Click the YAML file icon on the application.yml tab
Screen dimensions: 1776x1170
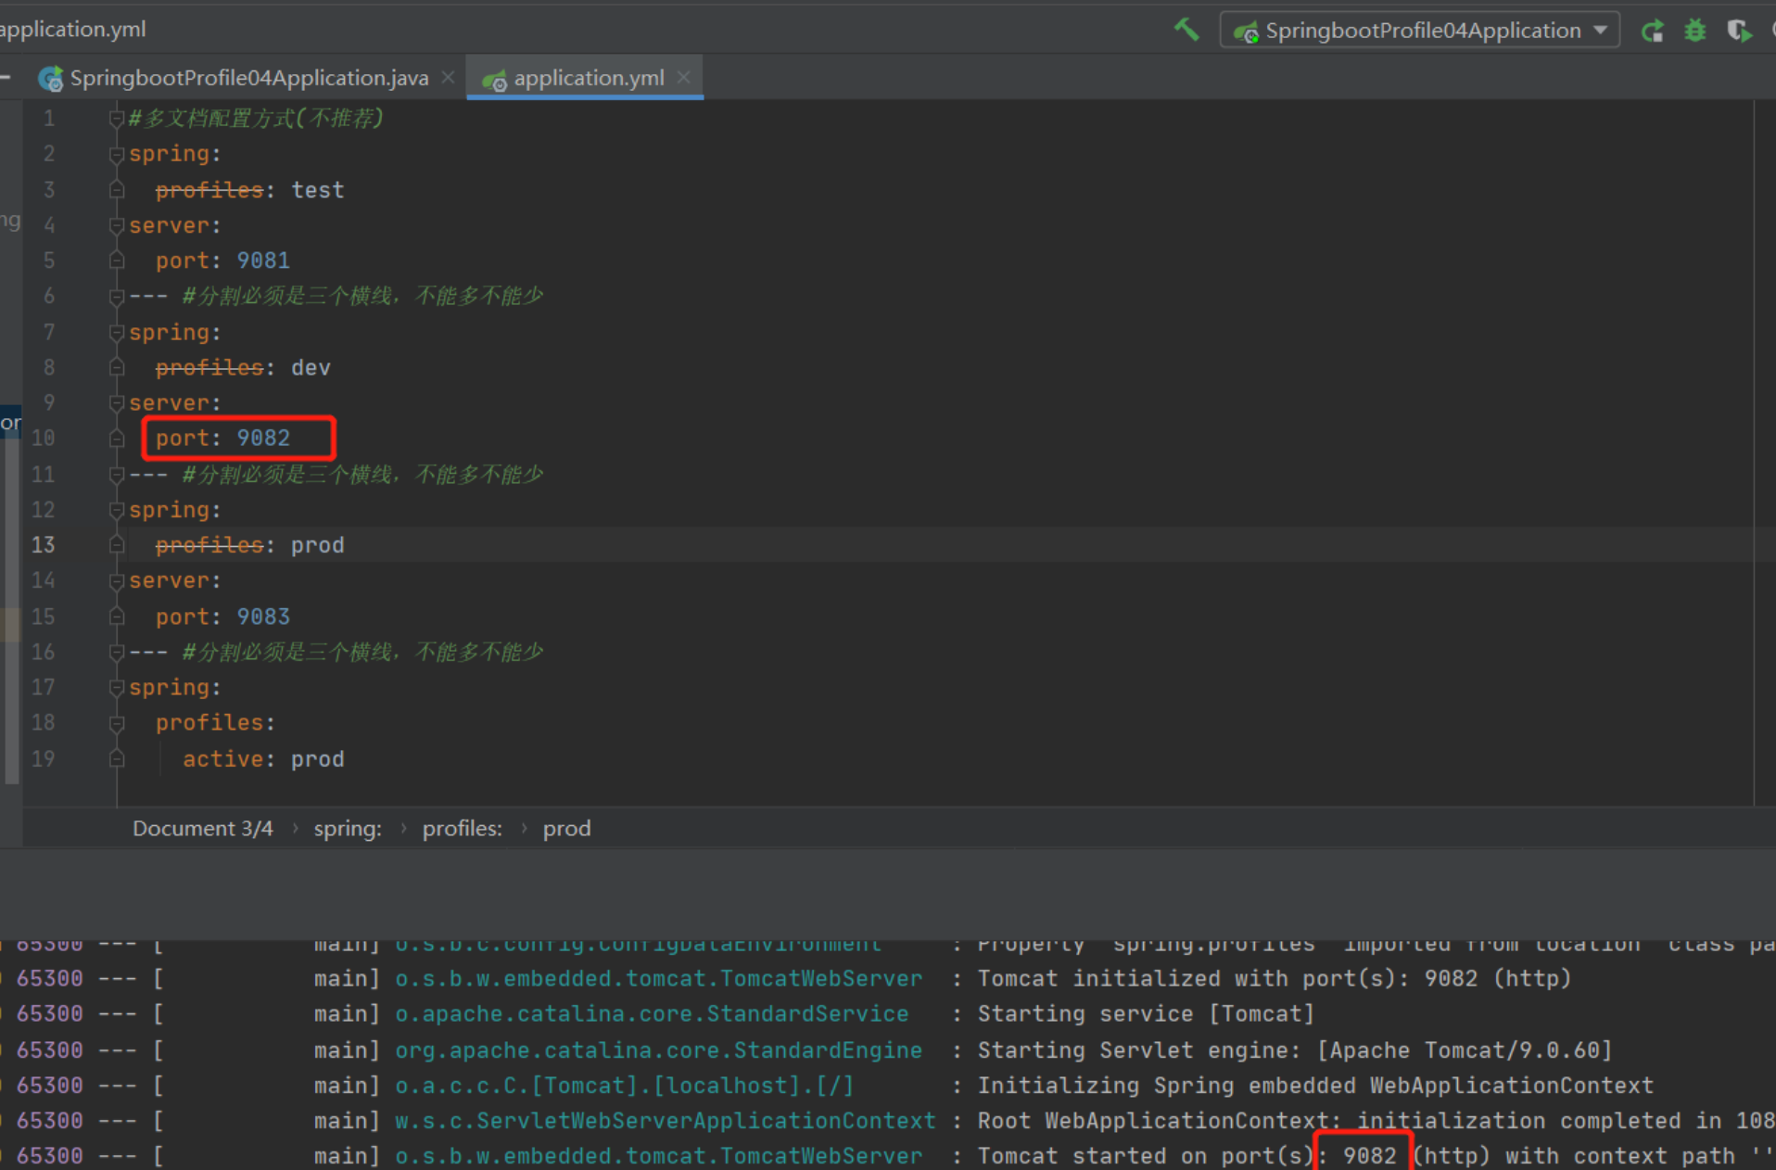[x=494, y=80]
